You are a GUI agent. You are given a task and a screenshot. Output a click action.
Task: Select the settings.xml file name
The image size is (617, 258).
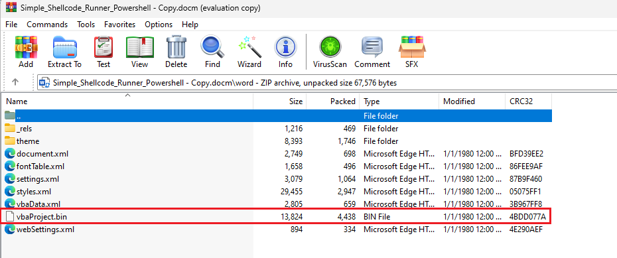pos(38,179)
